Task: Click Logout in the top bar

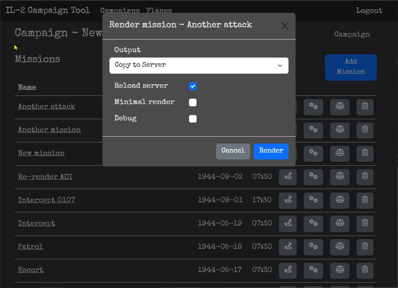Action: (x=369, y=10)
